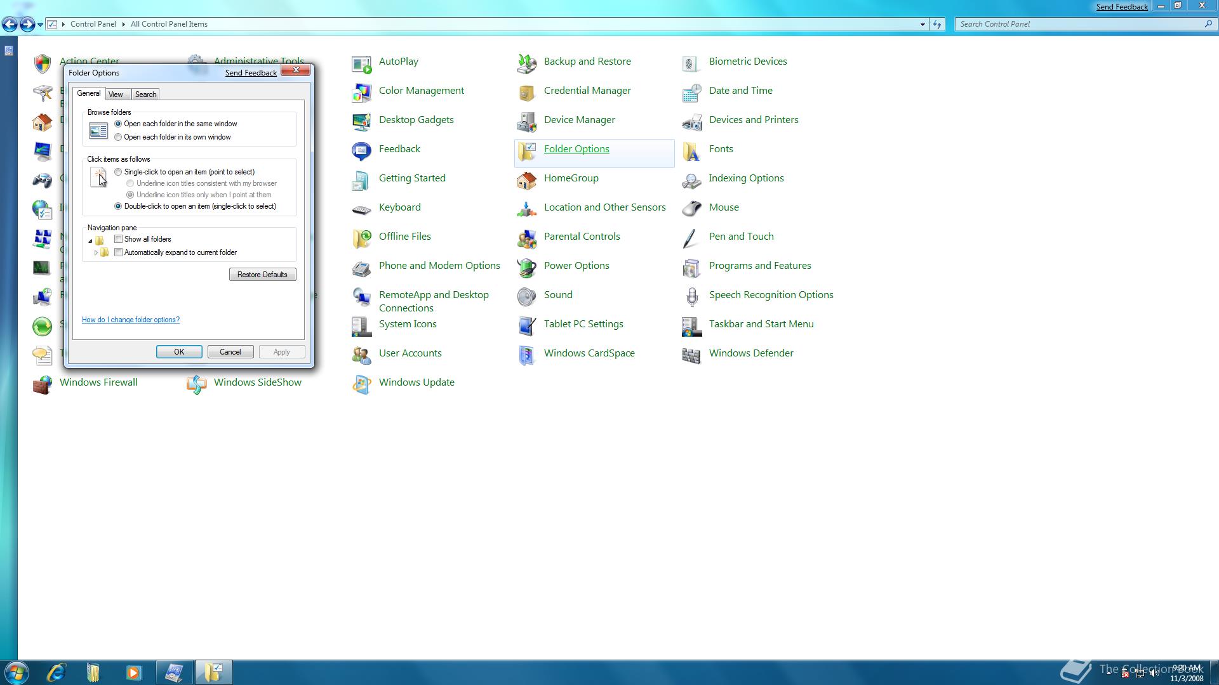This screenshot has width=1219, height=685.
Task: Select Single-click to open an item
Action: pyautogui.click(x=118, y=172)
